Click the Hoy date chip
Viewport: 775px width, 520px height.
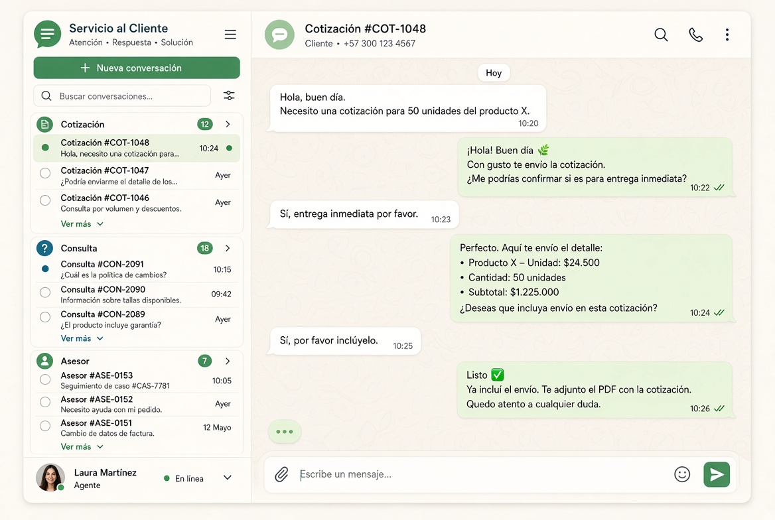[x=493, y=73]
